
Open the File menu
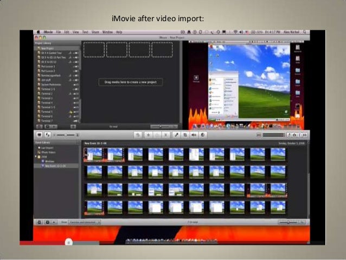[x=58, y=32]
